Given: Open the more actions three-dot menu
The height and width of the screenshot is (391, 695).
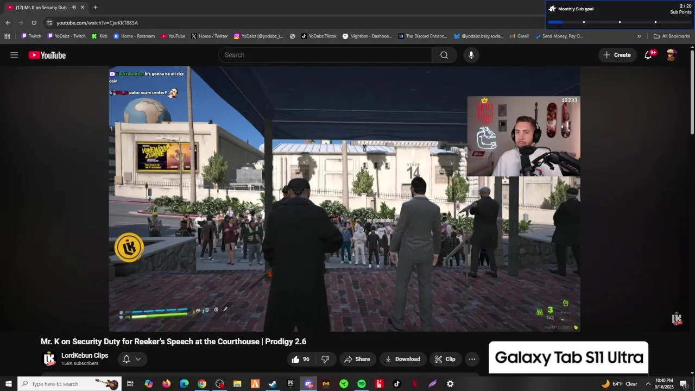Looking at the screenshot, I should point(472,359).
